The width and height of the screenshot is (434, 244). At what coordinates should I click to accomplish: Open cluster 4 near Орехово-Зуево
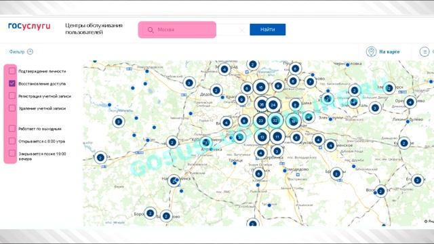coord(410,102)
